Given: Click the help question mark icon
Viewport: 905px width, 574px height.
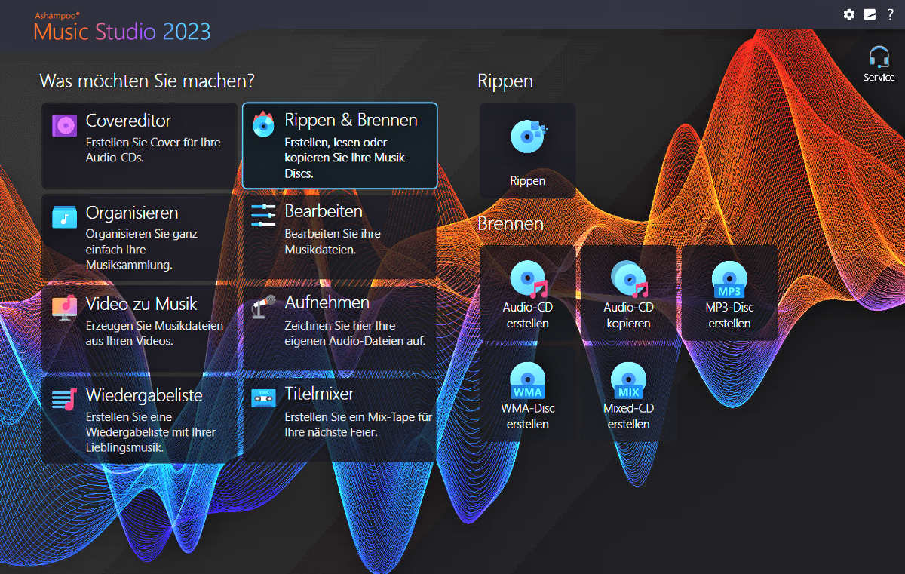Looking at the screenshot, I should coord(890,14).
